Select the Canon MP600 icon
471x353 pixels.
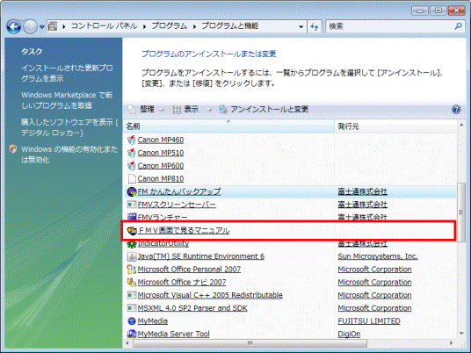pyautogui.click(x=131, y=166)
